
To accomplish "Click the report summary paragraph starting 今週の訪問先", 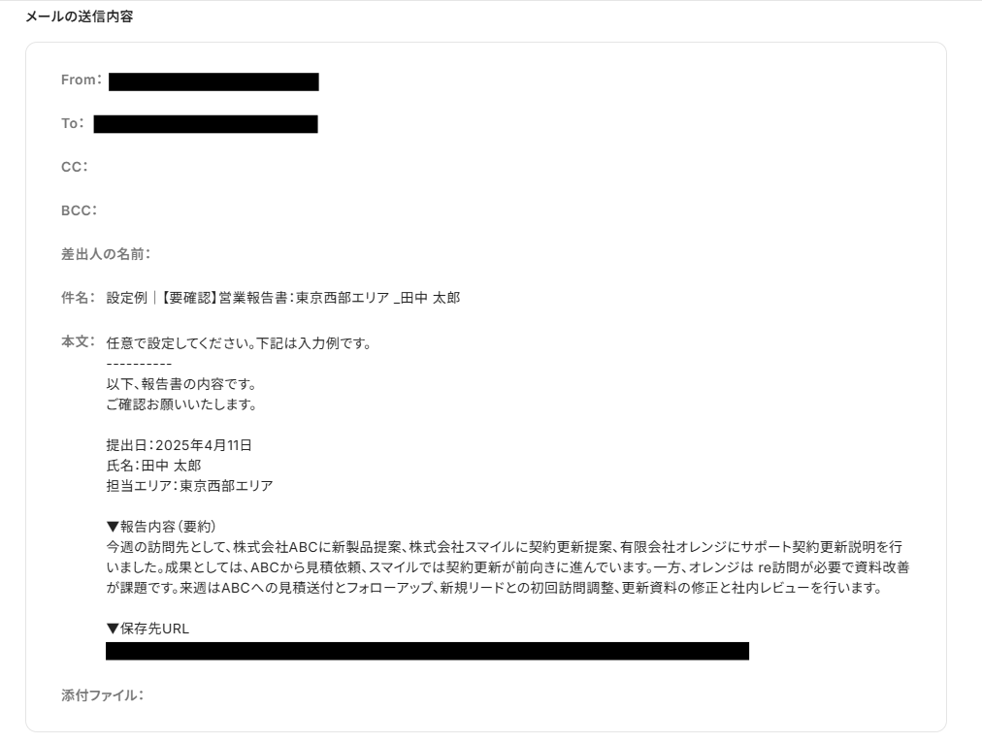I will (507, 567).
